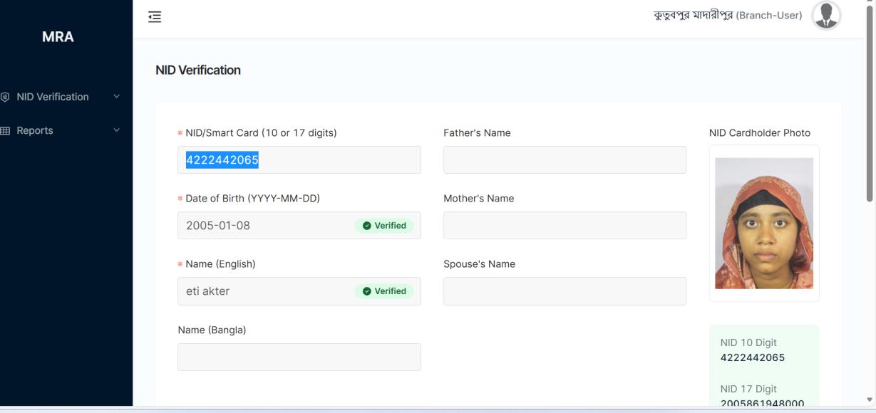876x413 pixels.
Task: Focus the Date of Birth field
Action: point(264,226)
